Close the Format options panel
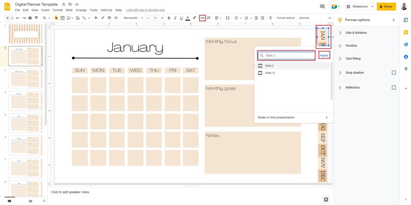 click(393, 20)
